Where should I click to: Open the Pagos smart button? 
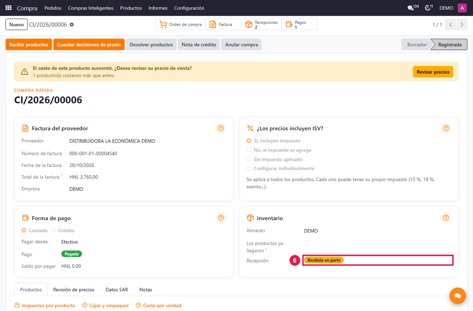(x=299, y=25)
